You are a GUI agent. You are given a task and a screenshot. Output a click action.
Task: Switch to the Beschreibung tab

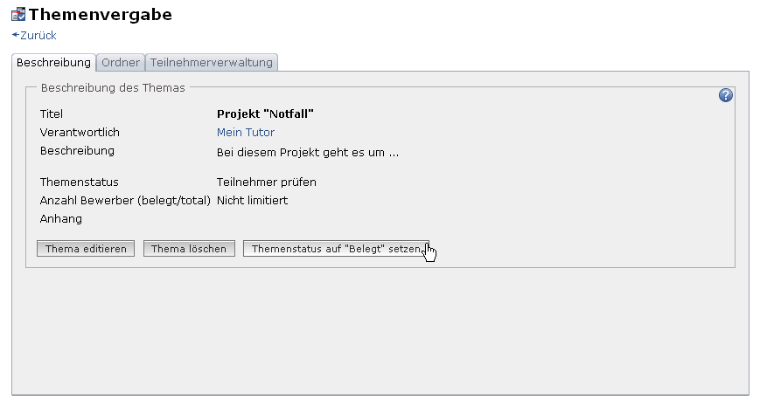tap(53, 63)
